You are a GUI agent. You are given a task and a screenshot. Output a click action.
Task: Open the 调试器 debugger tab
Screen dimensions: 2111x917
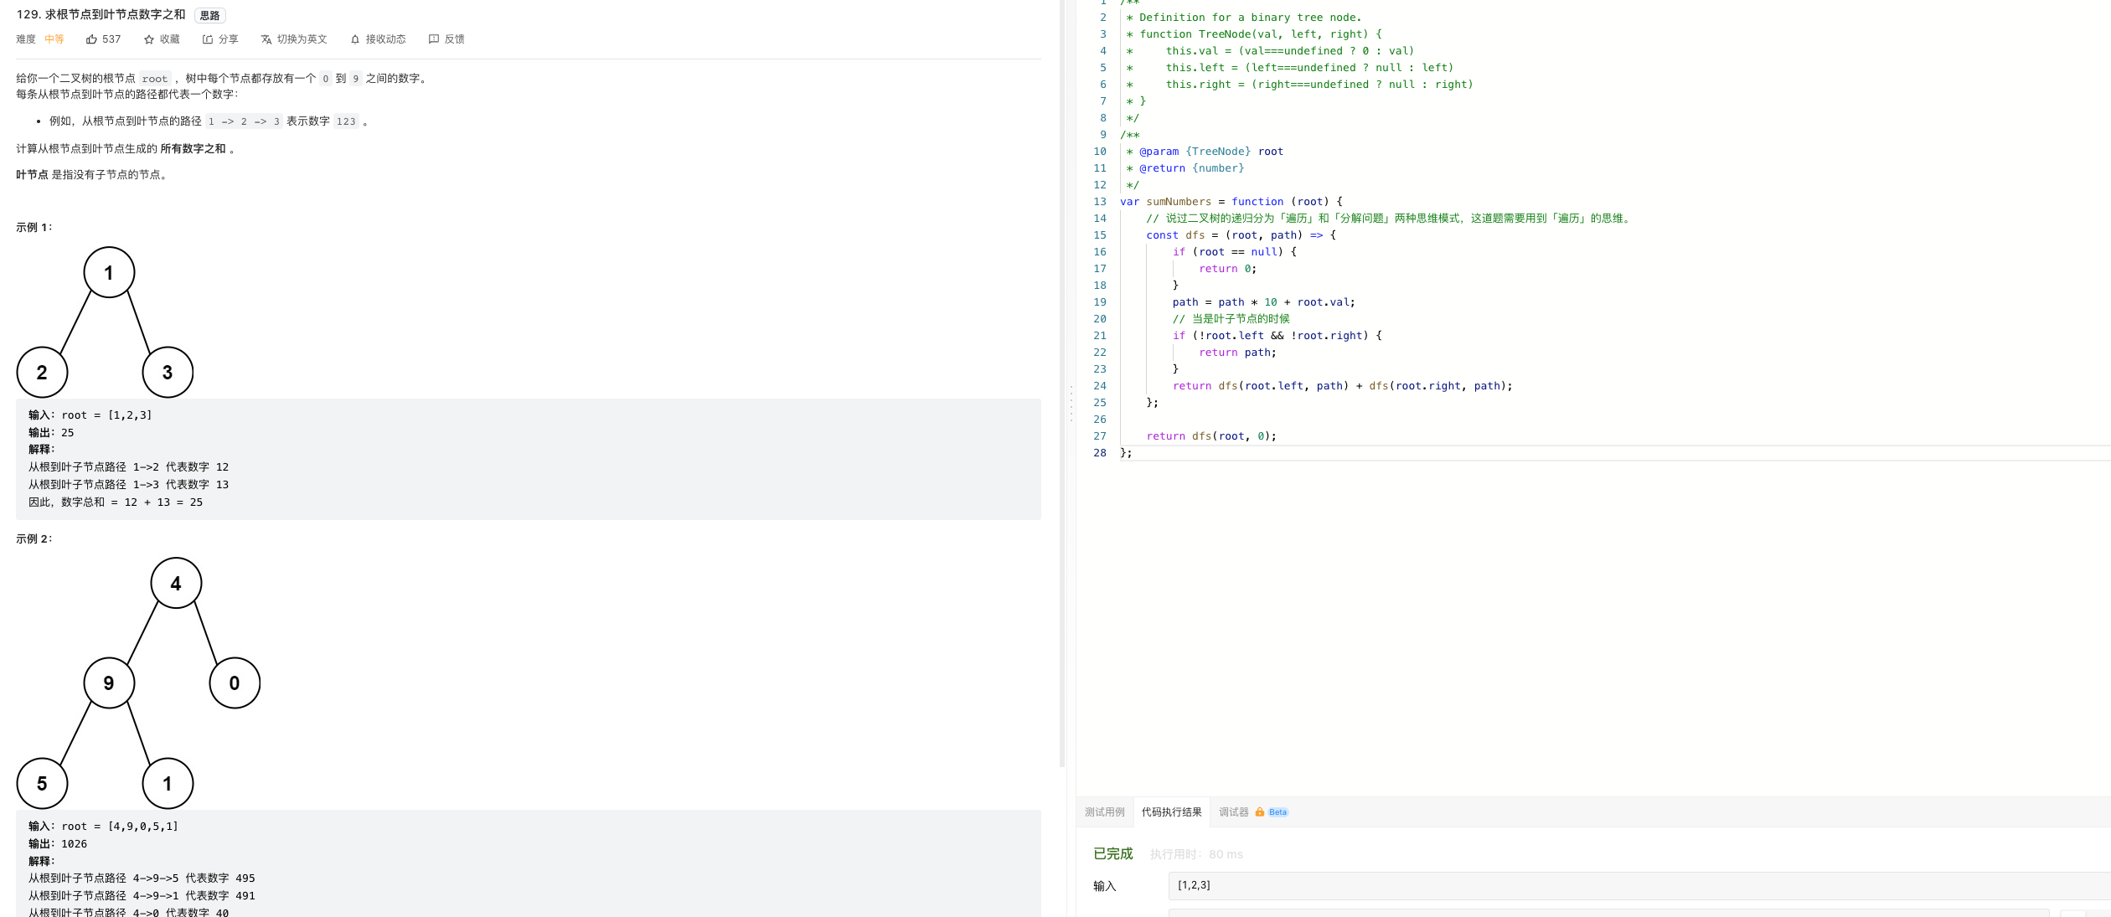[1233, 812]
